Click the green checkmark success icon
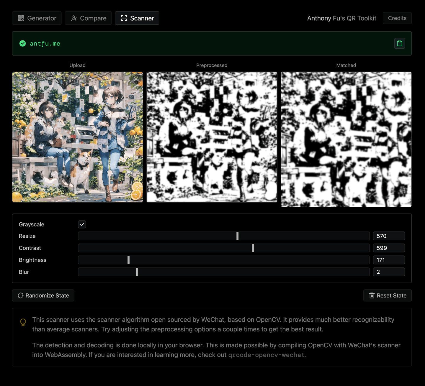 pos(22,44)
